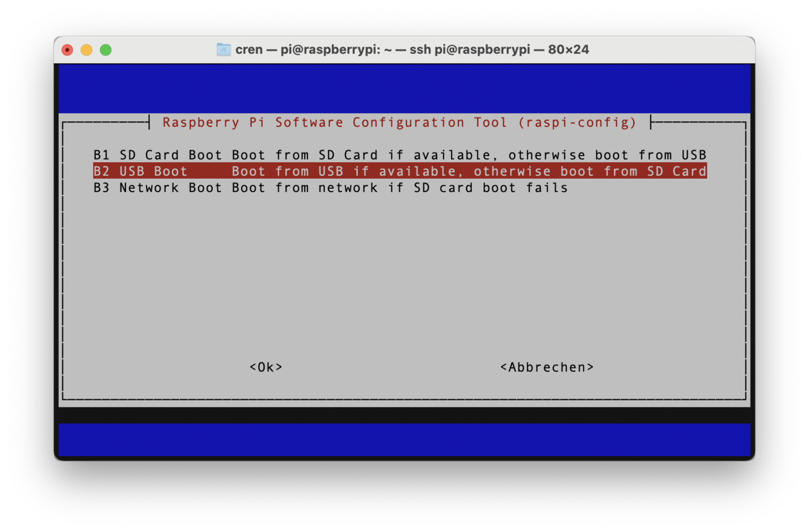
Task: Click the Finder folder icon in title bar
Action: click(x=224, y=49)
